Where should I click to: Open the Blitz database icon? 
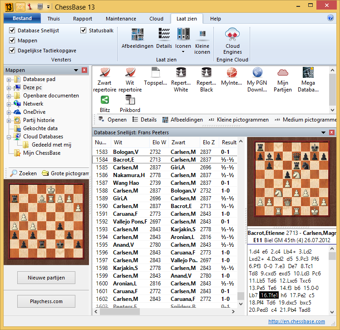(105, 104)
